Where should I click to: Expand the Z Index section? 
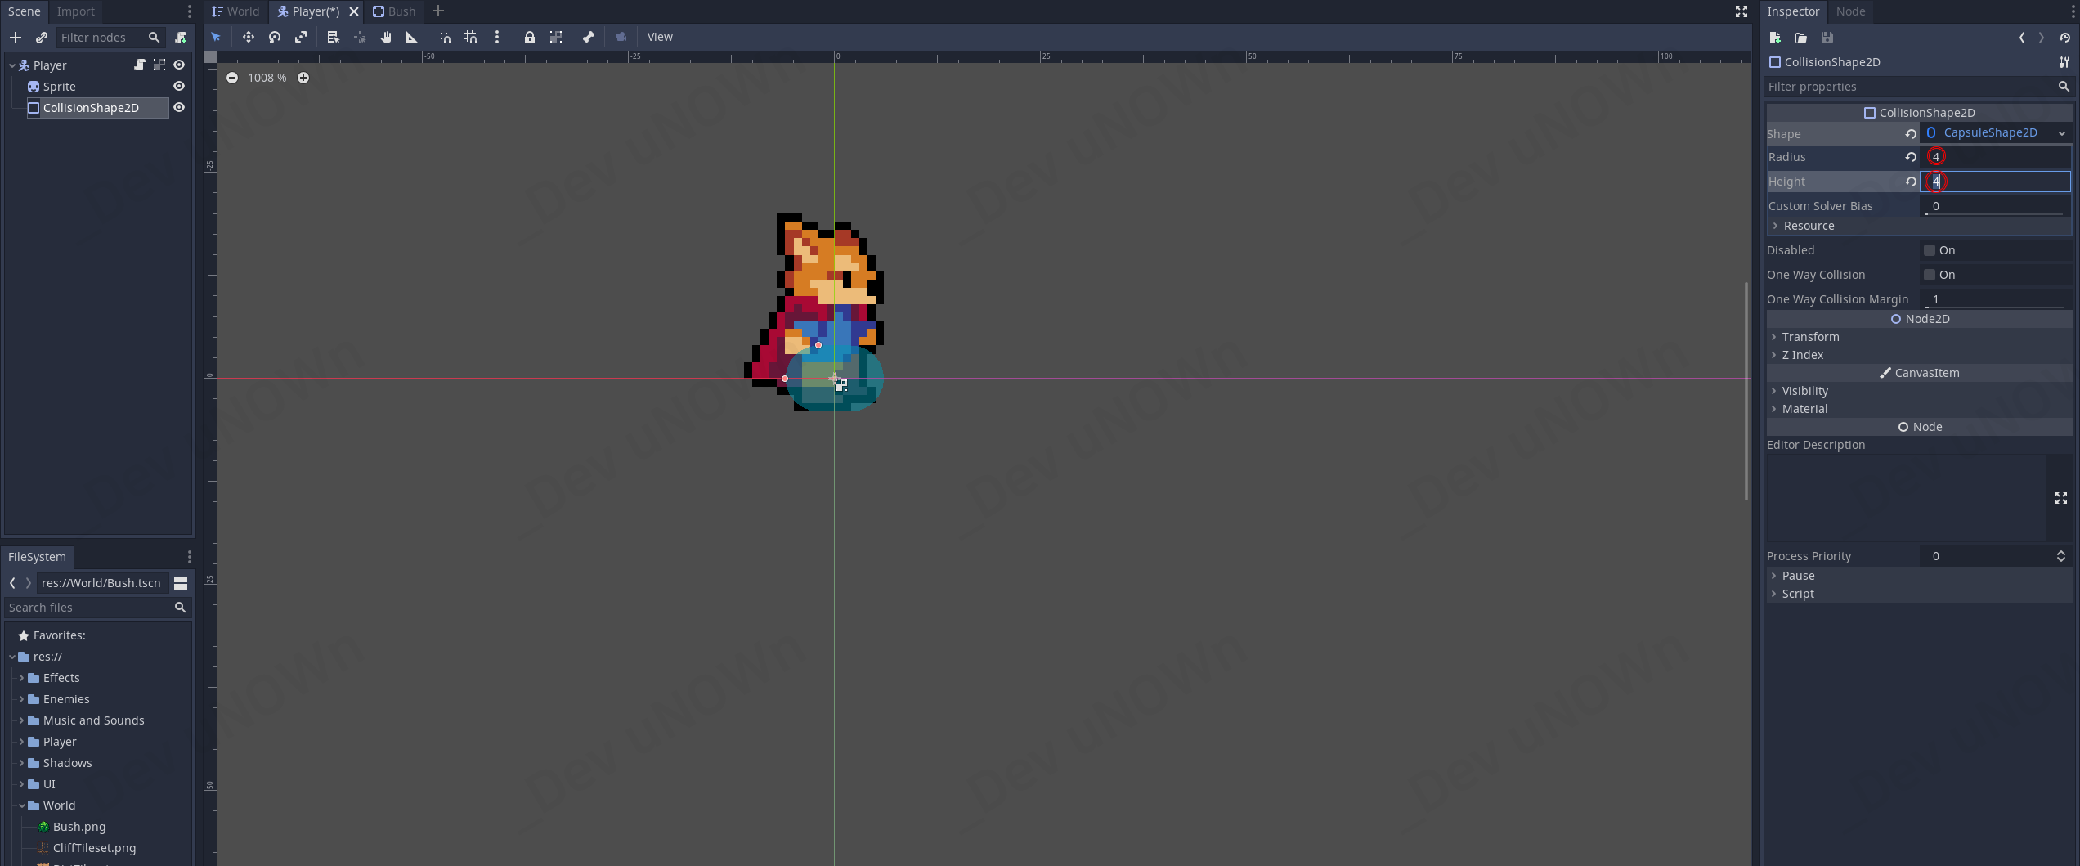(x=1918, y=355)
